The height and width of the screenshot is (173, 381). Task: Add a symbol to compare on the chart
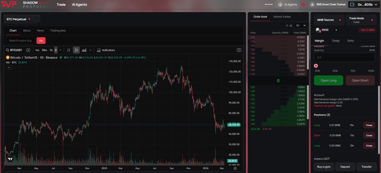click(x=28, y=50)
